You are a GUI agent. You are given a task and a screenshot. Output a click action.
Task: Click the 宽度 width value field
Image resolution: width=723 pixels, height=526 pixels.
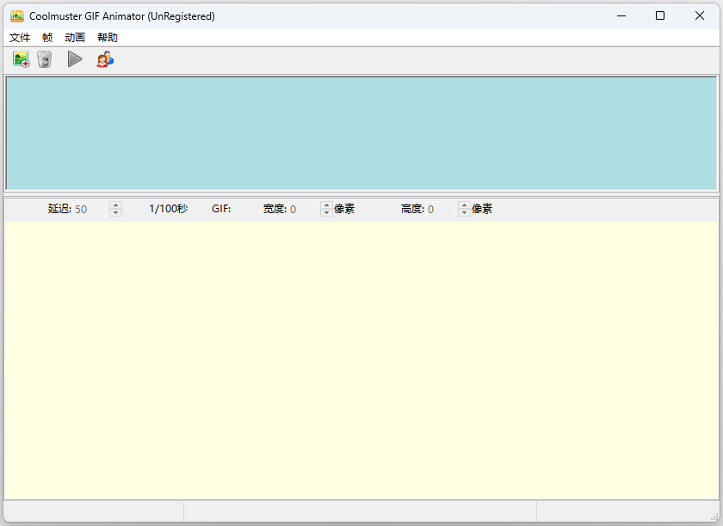pos(301,208)
